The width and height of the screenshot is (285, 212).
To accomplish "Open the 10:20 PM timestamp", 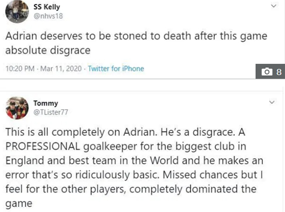I will coord(20,68).
